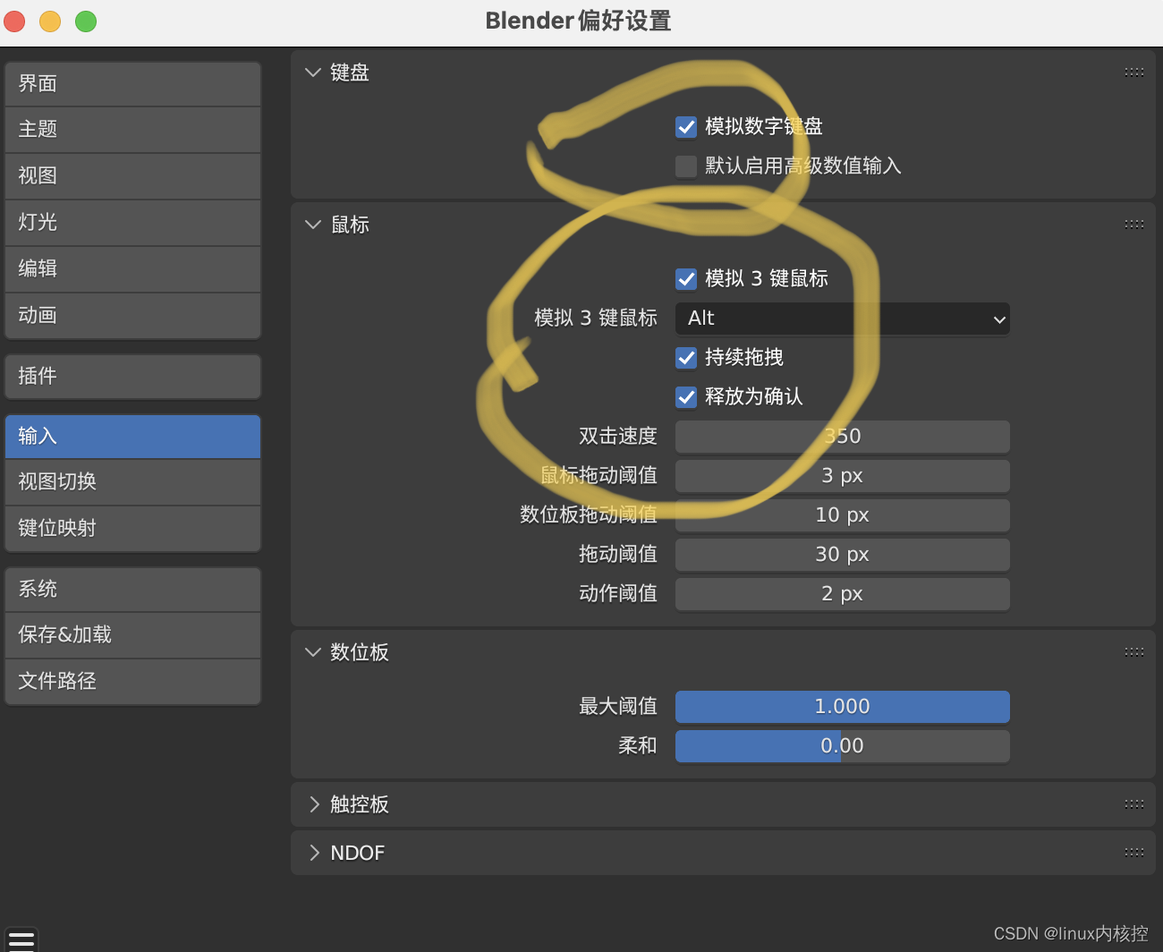This screenshot has height=952, width=1163.
Task: Expand the 触控板 section
Action: coord(313,804)
